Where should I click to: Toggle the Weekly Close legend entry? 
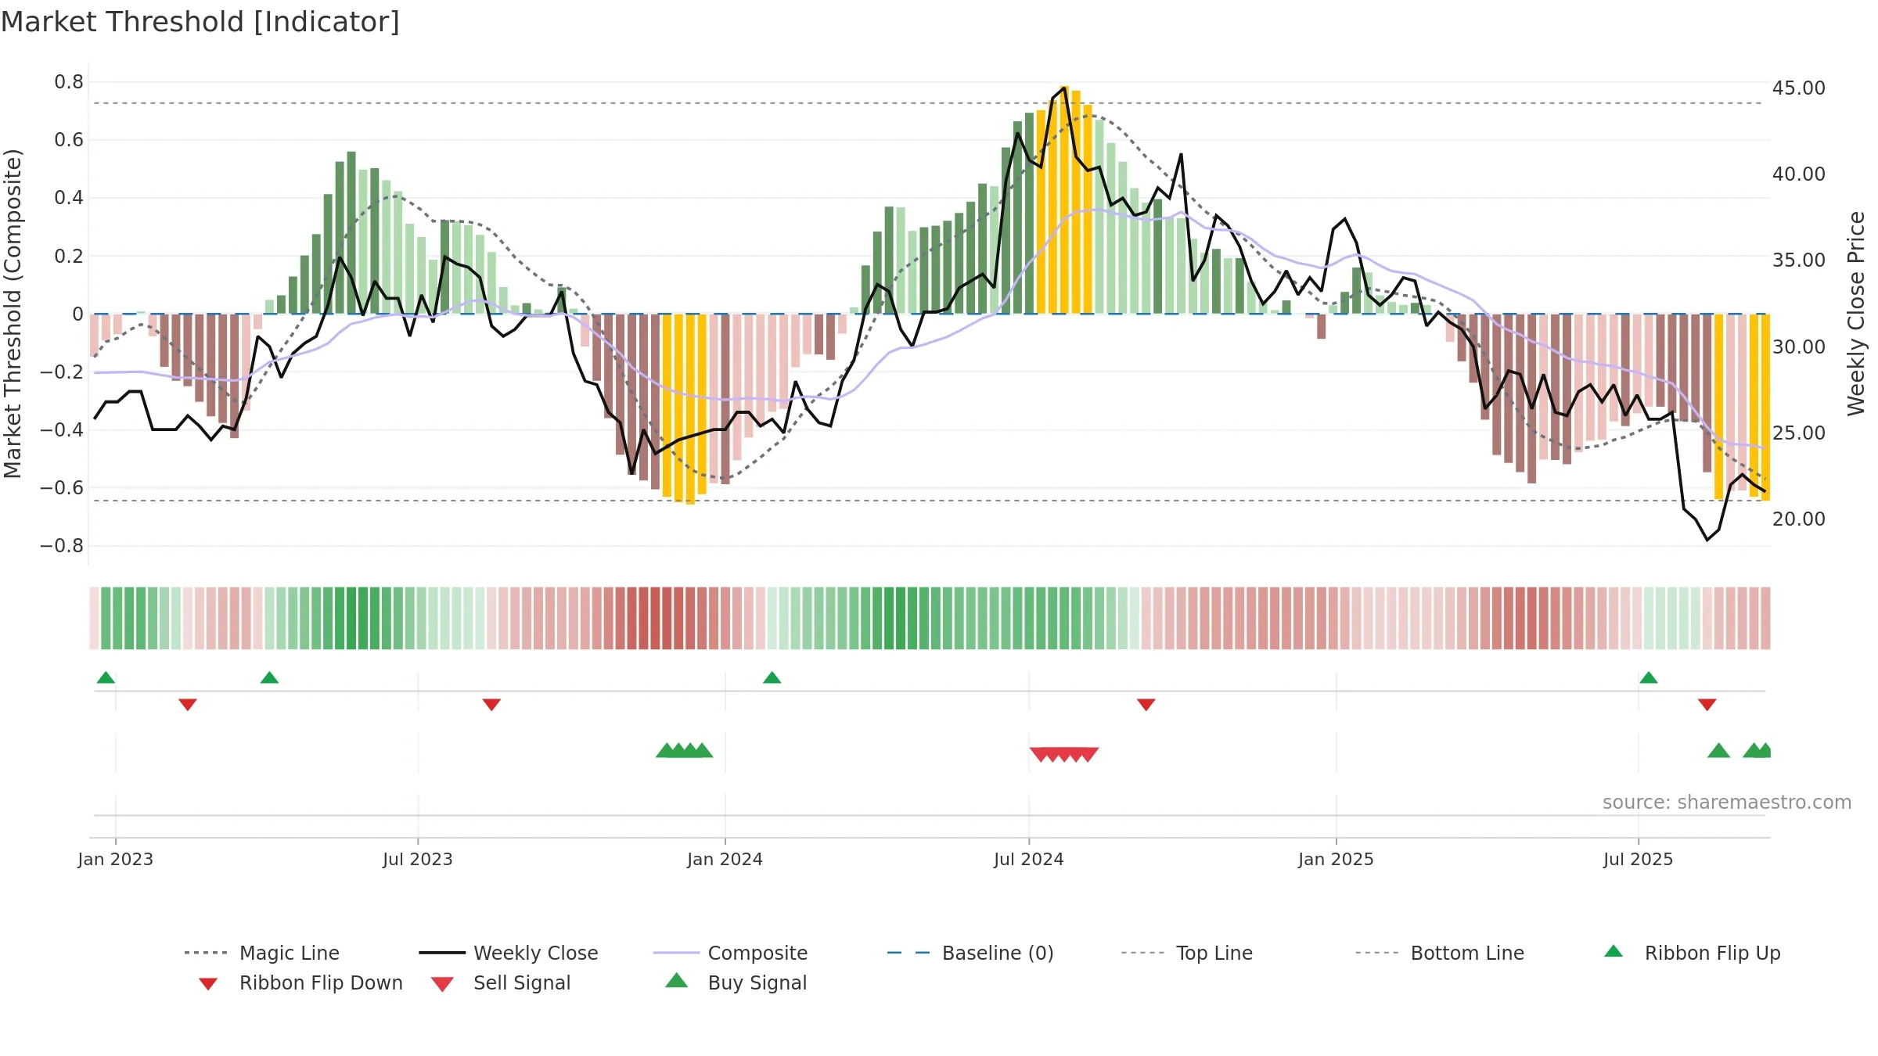(509, 953)
